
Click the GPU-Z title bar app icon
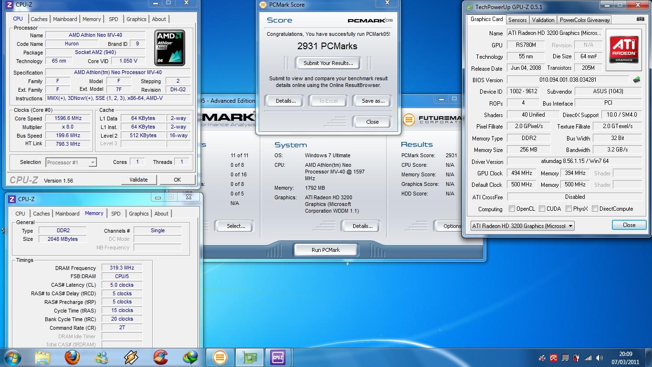pyautogui.click(x=470, y=7)
